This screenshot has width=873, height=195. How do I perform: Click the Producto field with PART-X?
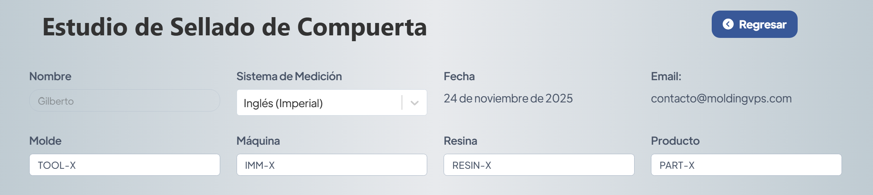click(x=746, y=165)
